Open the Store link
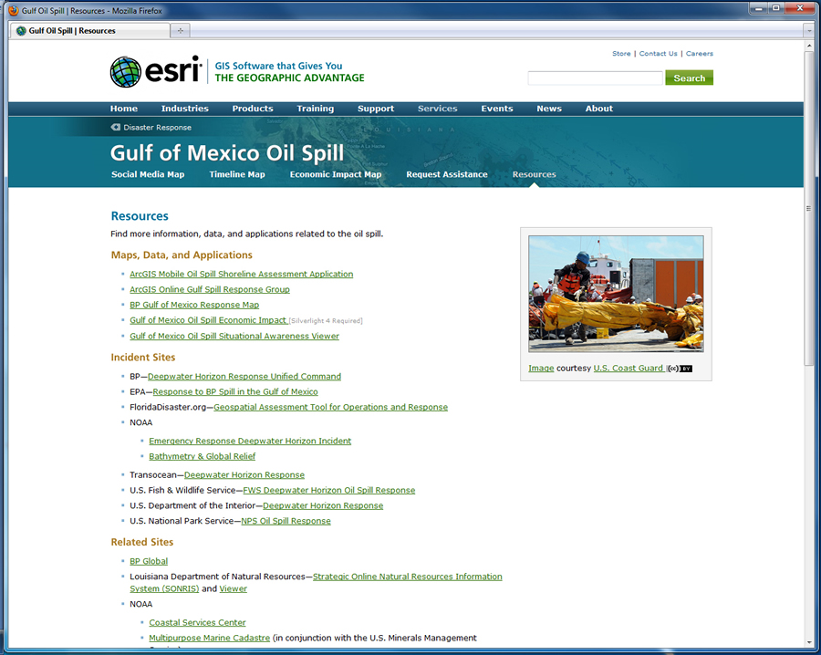The width and height of the screenshot is (821, 655). 621,54
